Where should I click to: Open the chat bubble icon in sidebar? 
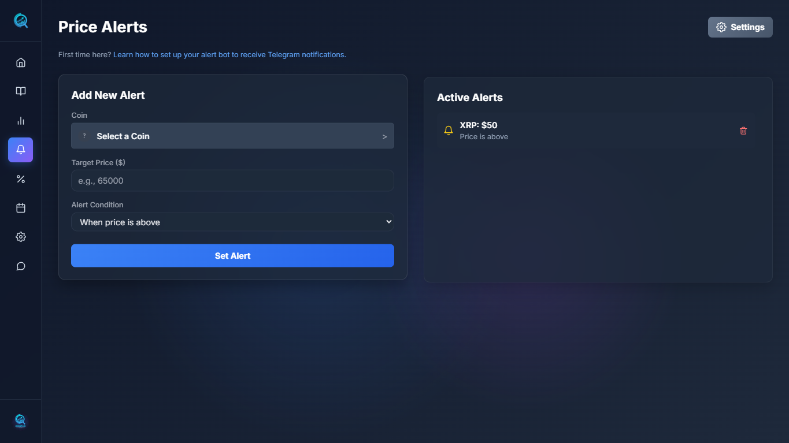click(21, 266)
